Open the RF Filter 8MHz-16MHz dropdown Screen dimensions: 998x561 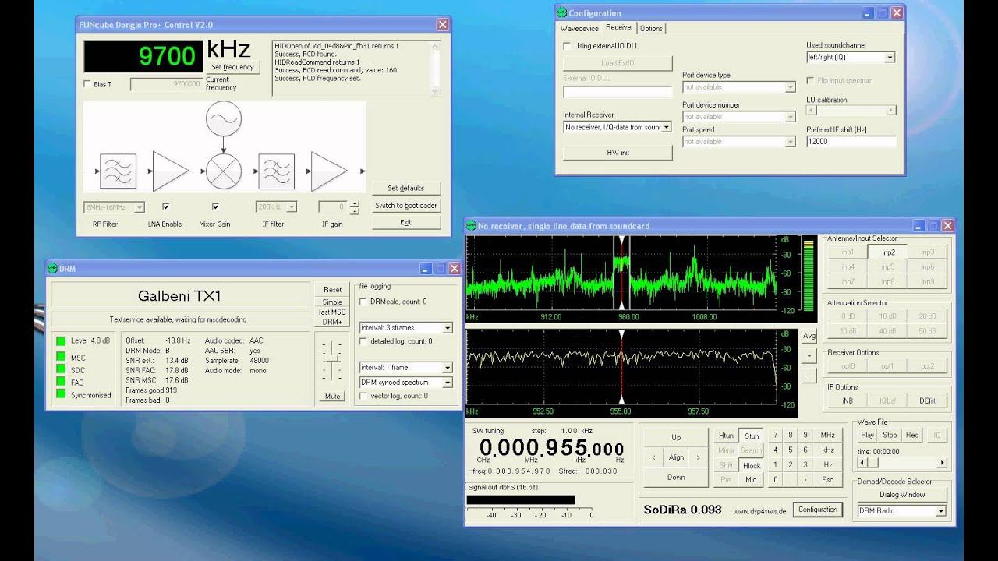click(x=140, y=207)
